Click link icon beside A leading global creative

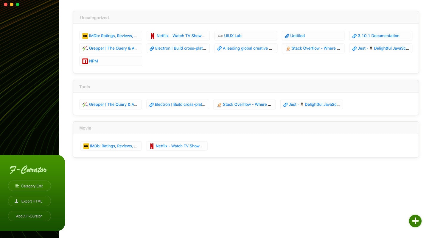(x=220, y=48)
